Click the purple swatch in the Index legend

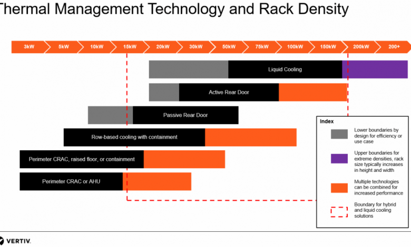click(339, 159)
